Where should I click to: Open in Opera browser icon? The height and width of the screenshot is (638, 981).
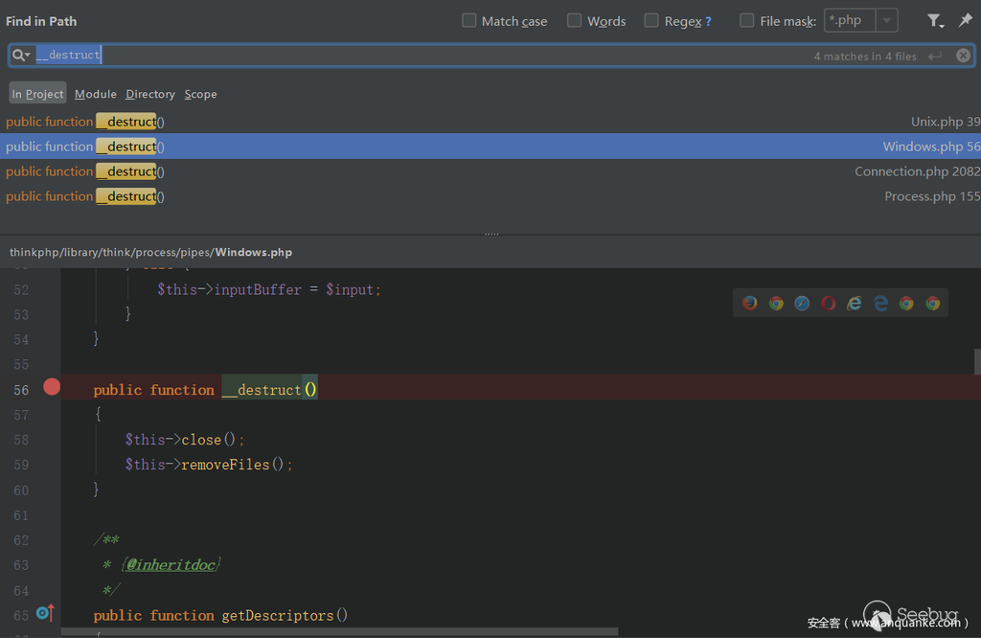[829, 303]
